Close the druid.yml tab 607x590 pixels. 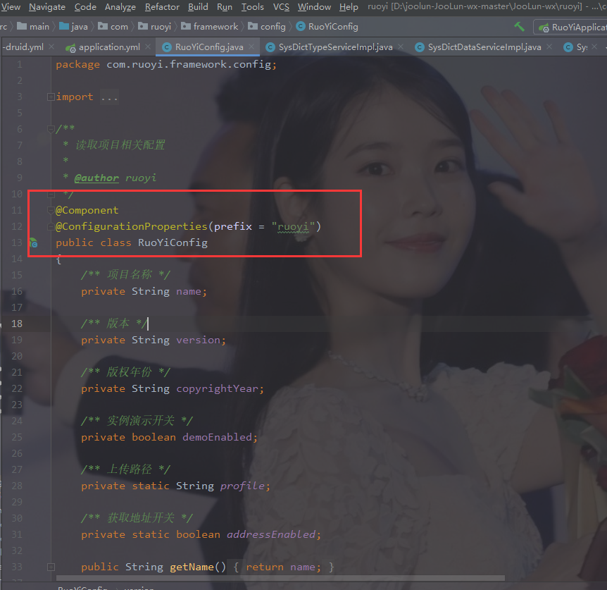click(x=51, y=47)
